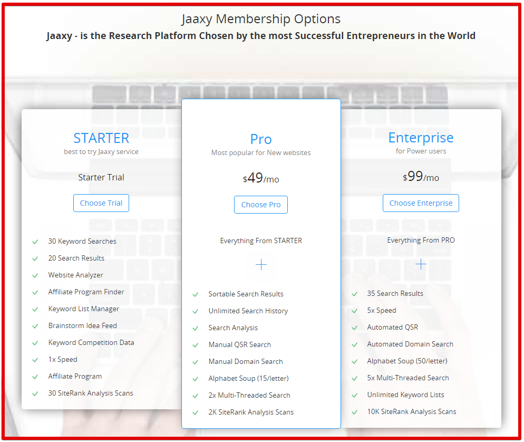The height and width of the screenshot is (442, 524).
Task: Click the Unlimited Keyword Lists text
Action: pos(406,395)
